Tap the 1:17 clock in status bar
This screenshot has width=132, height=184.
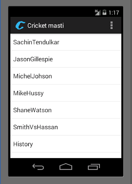tap(114, 13)
